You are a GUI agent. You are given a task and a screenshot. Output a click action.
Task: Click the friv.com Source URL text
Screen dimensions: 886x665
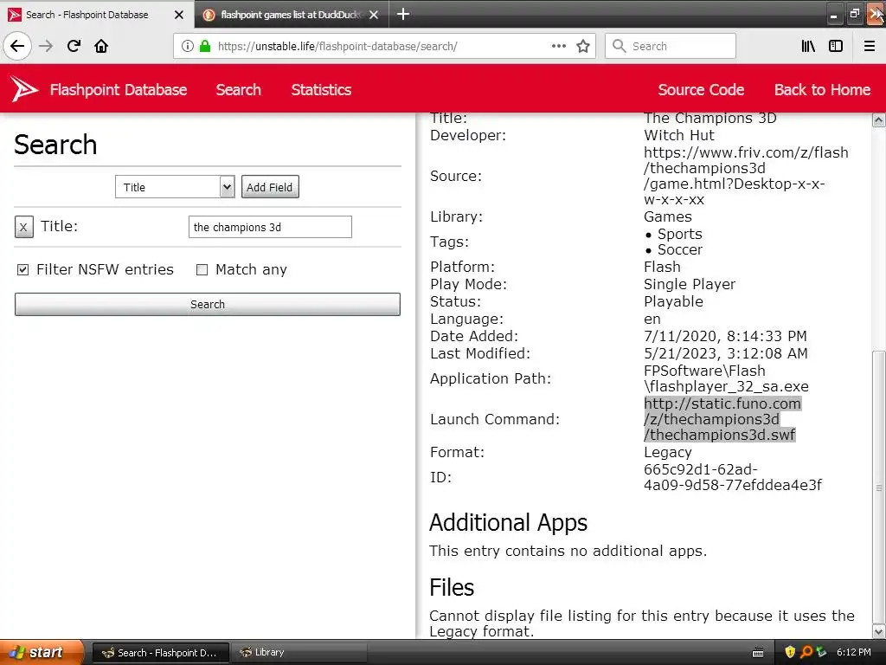[746, 176]
